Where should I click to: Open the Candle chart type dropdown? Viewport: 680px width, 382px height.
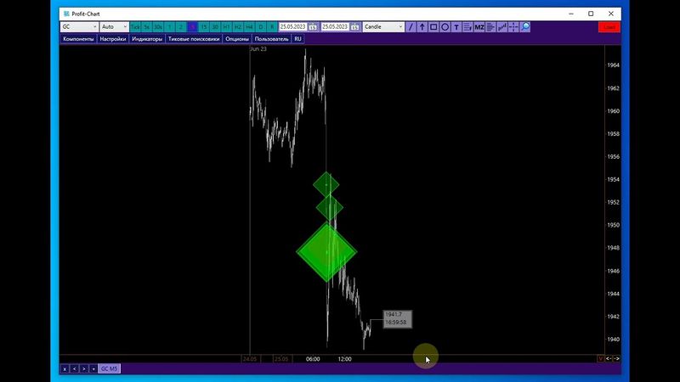point(383,27)
